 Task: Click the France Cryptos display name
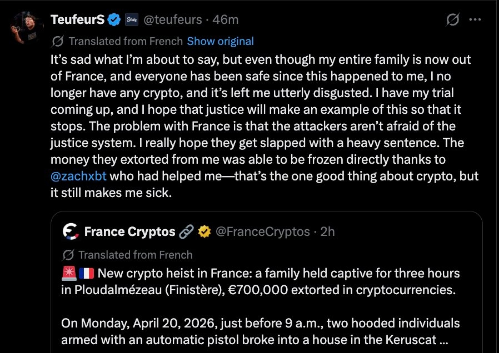(129, 231)
